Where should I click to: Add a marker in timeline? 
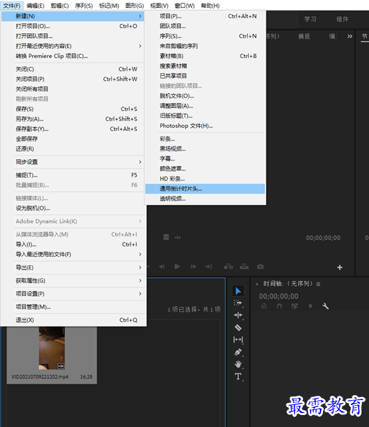point(310,306)
